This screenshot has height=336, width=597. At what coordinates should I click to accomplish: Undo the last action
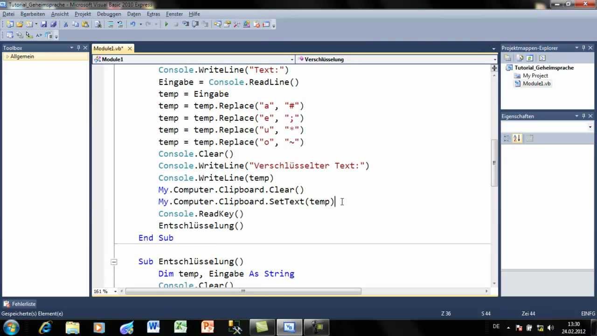132,24
